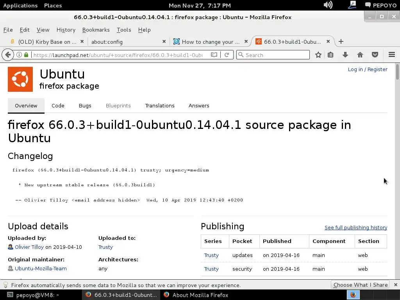Viewport: 400px width, 300px height.
Task: Open the Places menu in top panel
Action: [53, 5]
